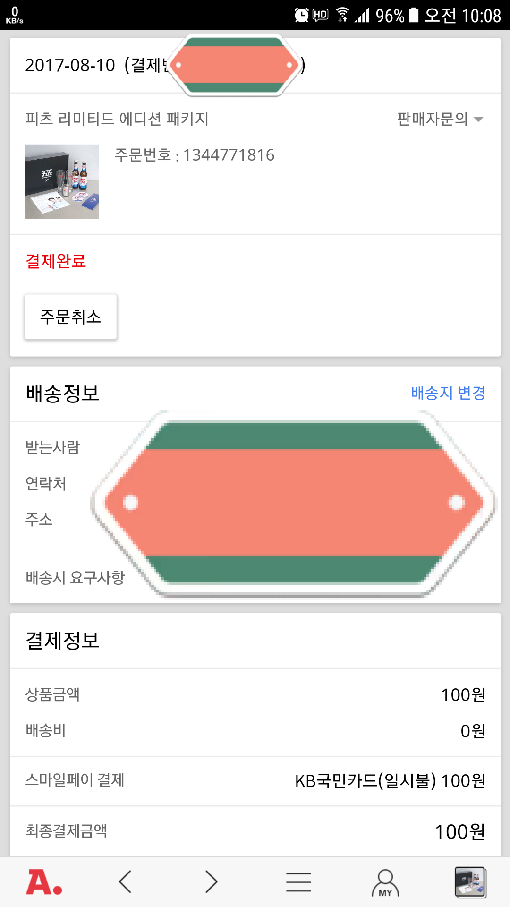Open the MY profile icon

(x=385, y=882)
